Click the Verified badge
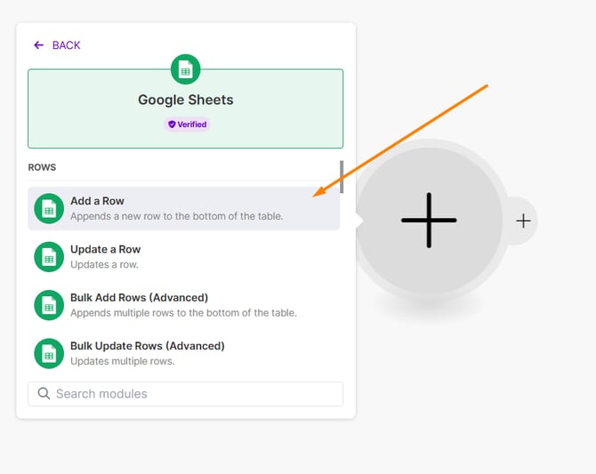596x474 pixels. [186, 125]
